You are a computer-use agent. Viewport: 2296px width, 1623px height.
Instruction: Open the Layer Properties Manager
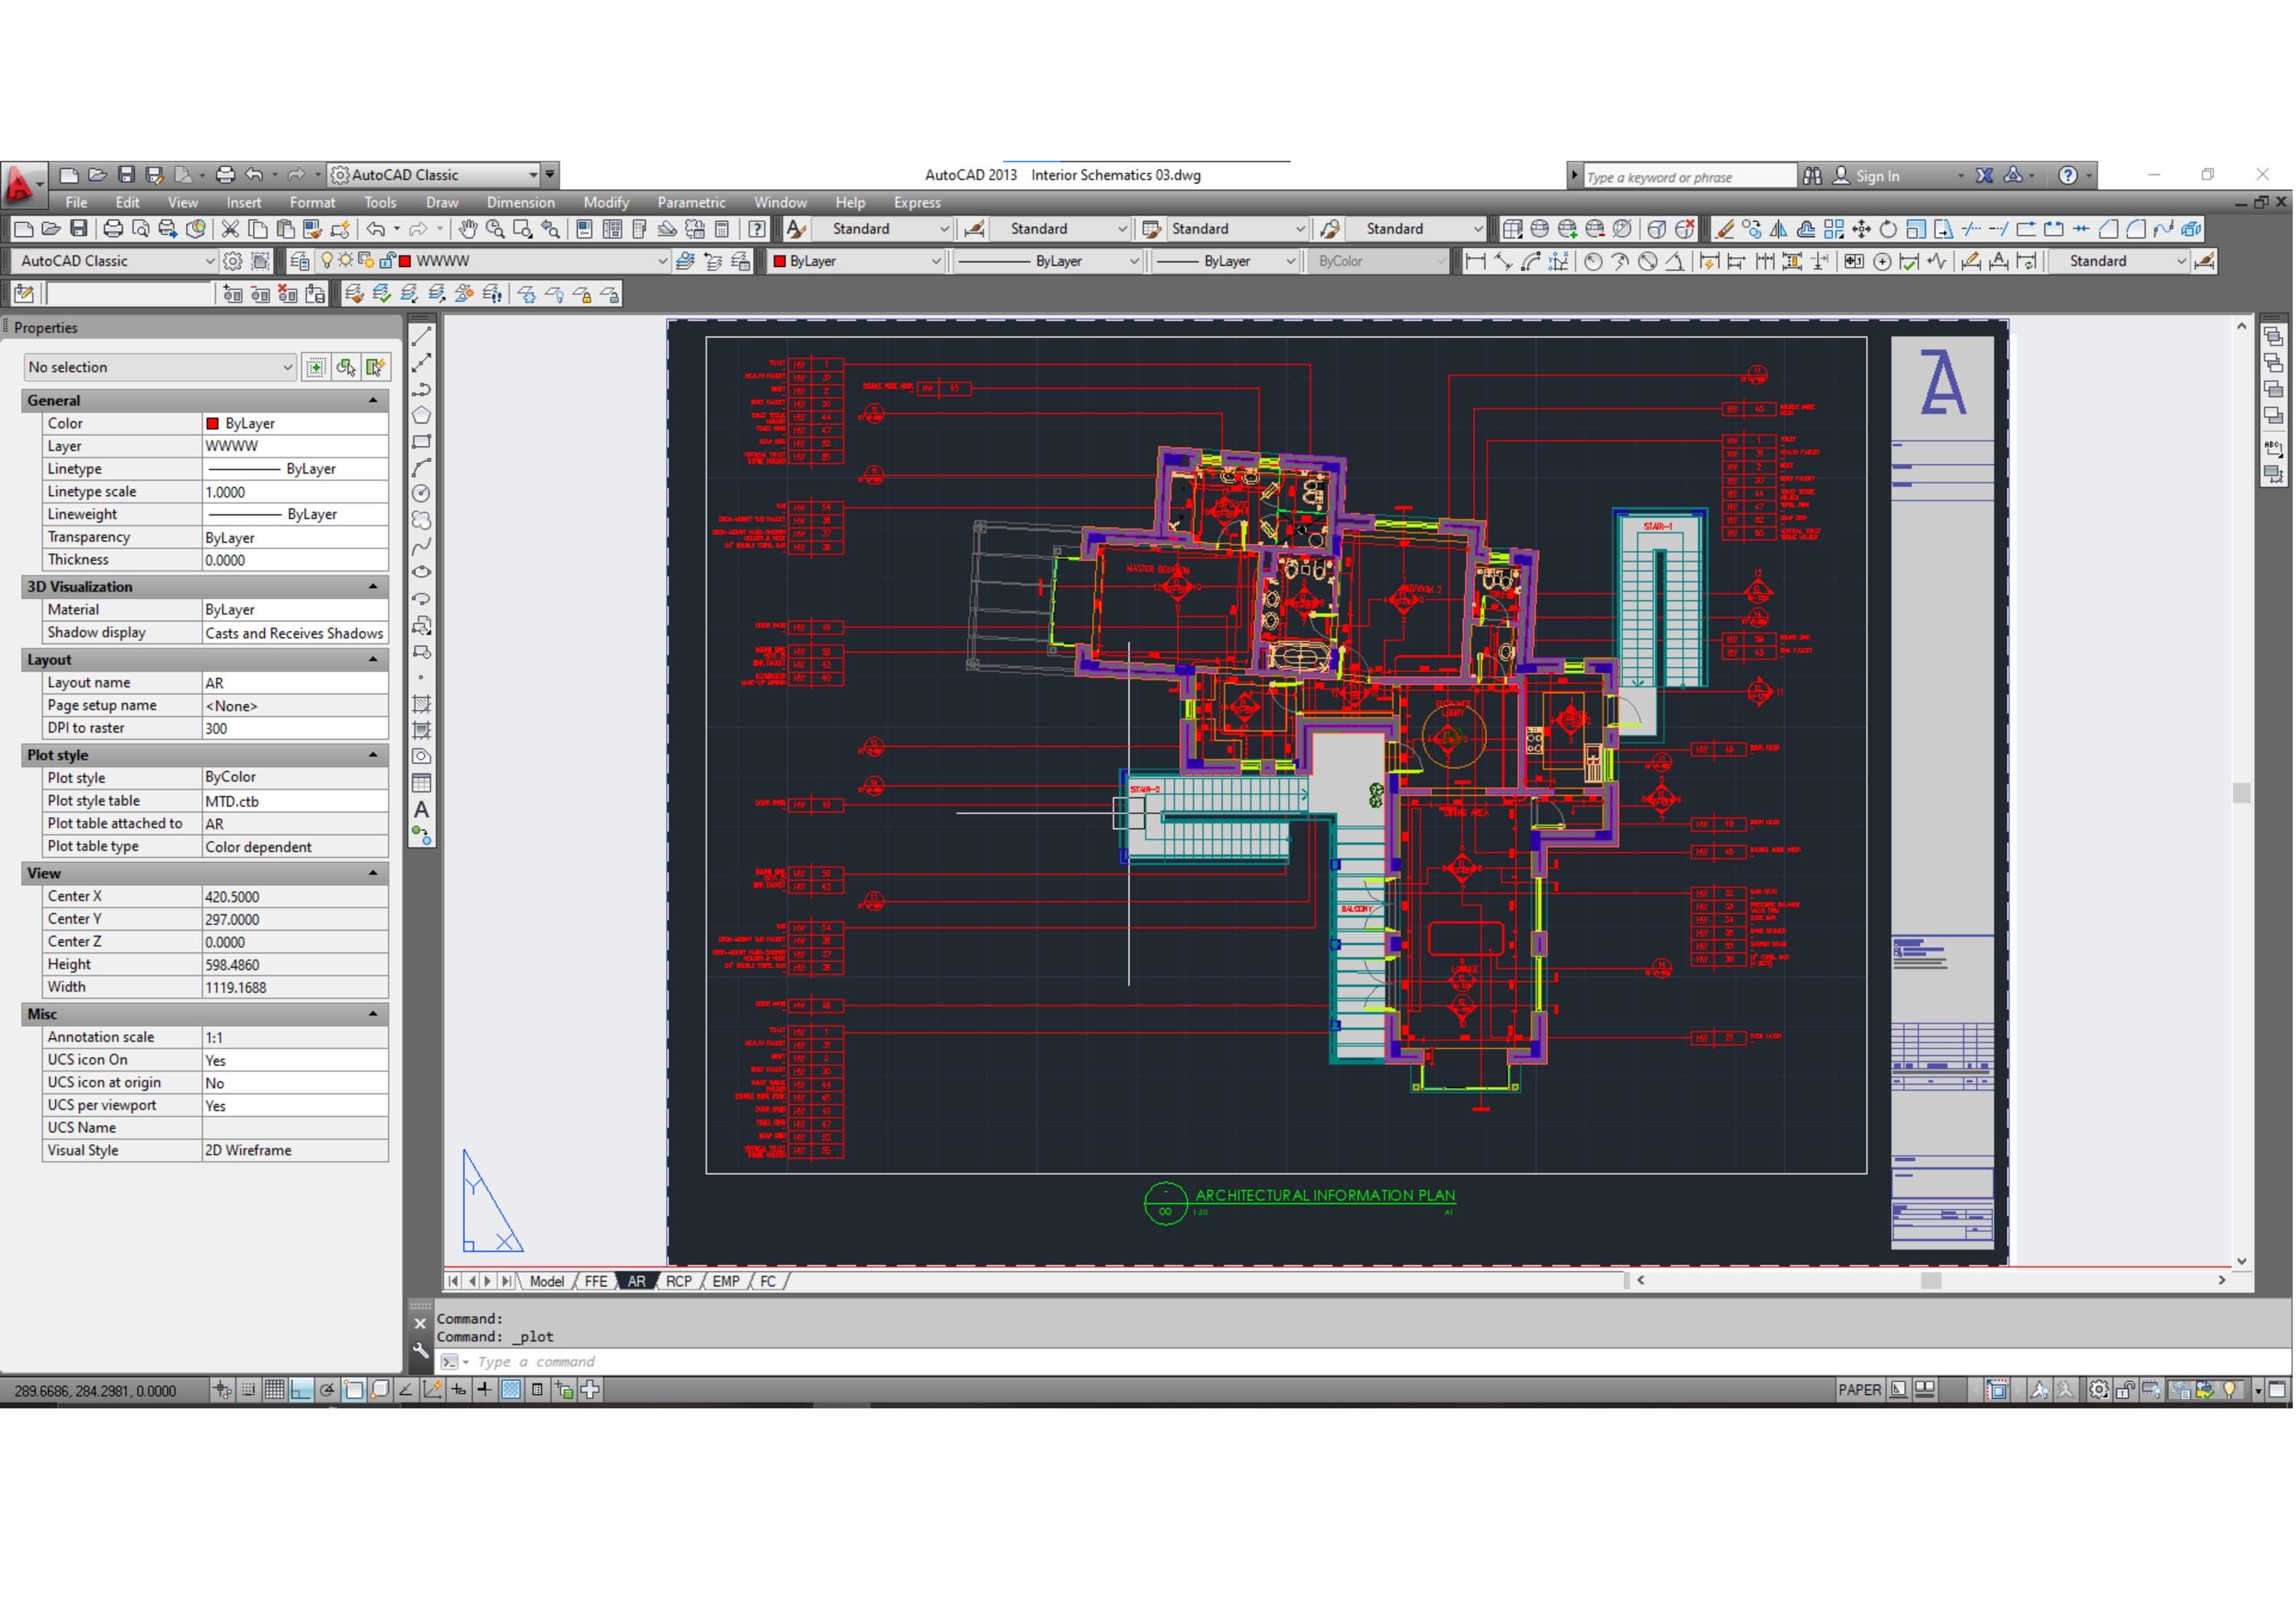pos(300,260)
